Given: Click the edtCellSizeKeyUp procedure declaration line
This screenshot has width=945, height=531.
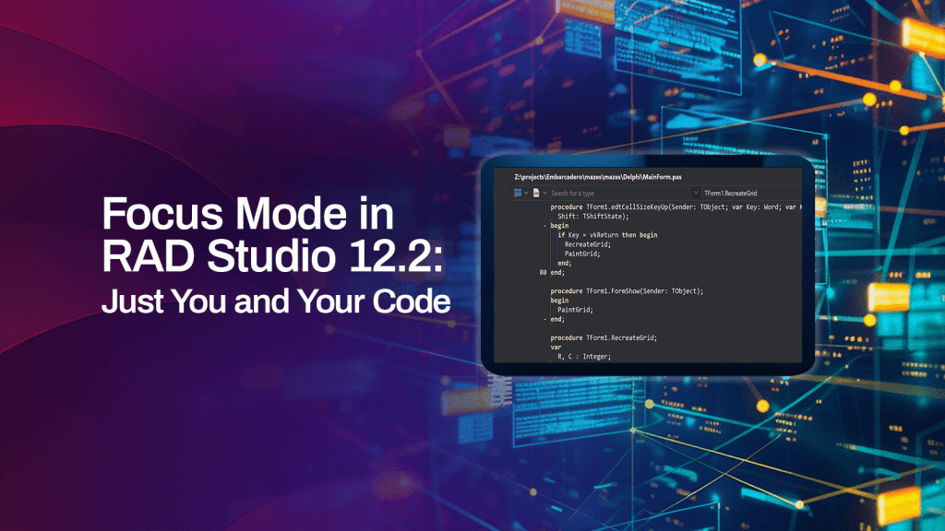Looking at the screenshot, I should point(676,207).
